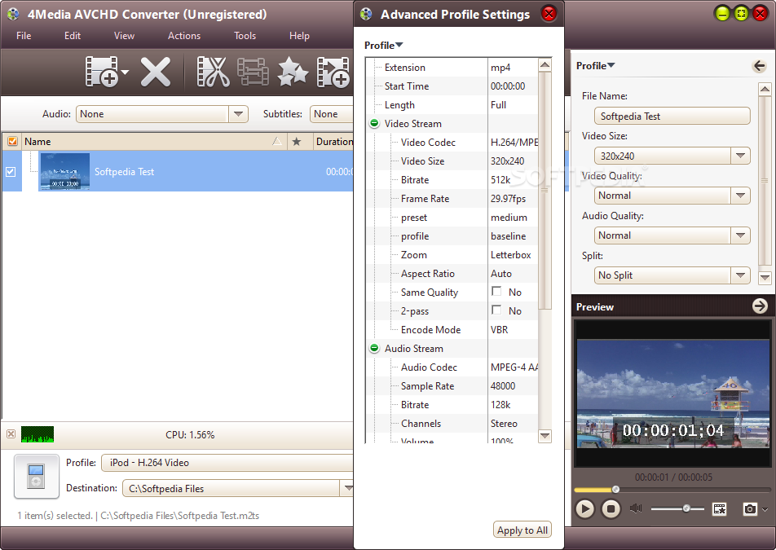The image size is (776, 550).
Task: Open the snapshot options dropdown arrow
Action: [765, 509]
